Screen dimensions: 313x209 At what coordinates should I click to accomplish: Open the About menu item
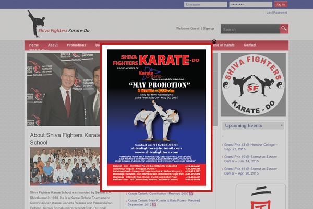pos(53,45)
